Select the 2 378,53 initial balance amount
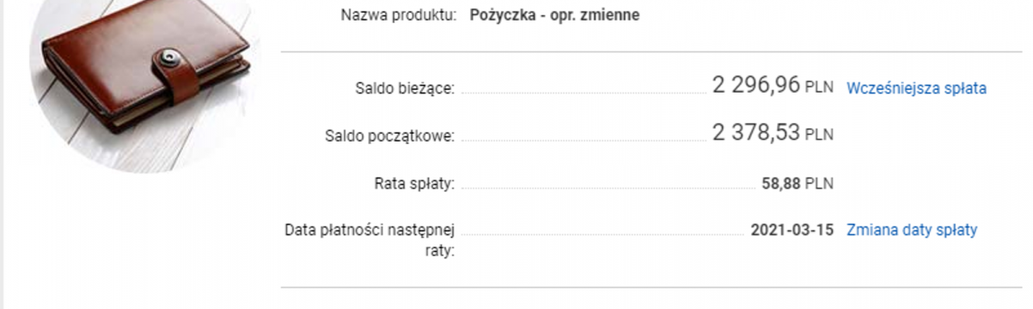 (x=755, y=132)
